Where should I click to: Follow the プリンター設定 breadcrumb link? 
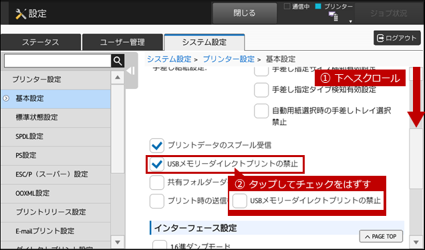[229, 59]
